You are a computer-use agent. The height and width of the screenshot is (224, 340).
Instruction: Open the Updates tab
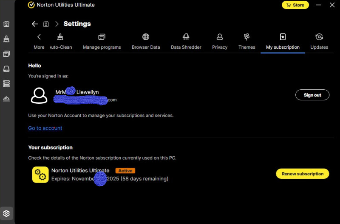click(x=319, y=41)
